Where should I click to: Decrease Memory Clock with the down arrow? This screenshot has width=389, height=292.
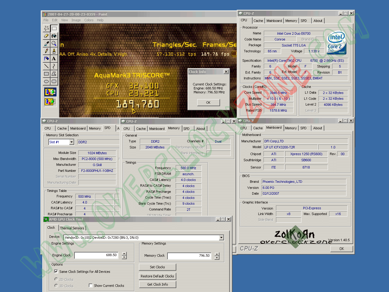coord(217,258)
